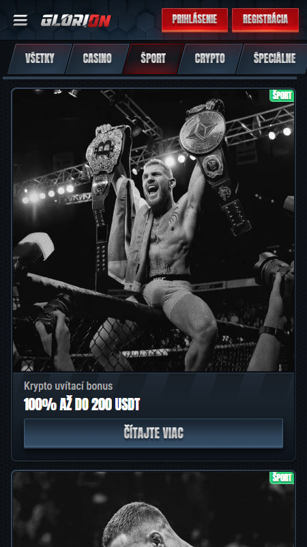307x547 pixels.
Task: Select the Všetky tab
Action: (x=40, y=59)
